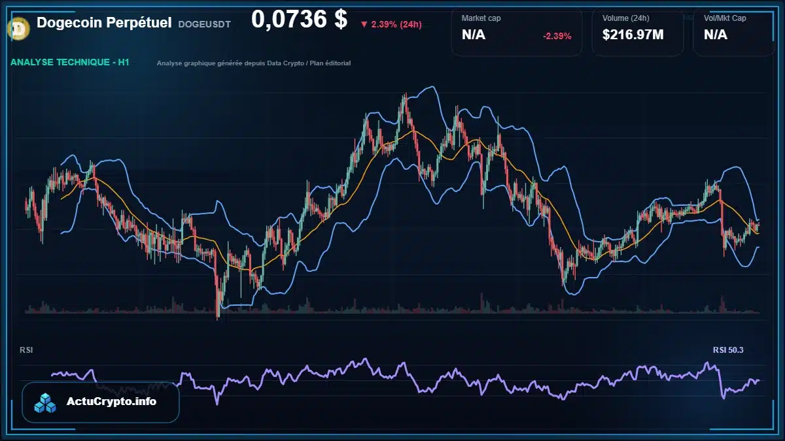Click the "Analyse graphique générée depuis Data Crypto" caption

tap(254, 63)
